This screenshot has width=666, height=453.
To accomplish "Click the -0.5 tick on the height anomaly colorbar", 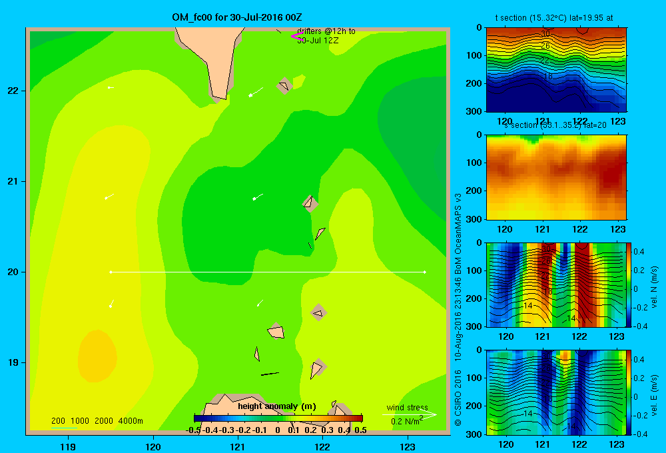I will tap(193, 430).
